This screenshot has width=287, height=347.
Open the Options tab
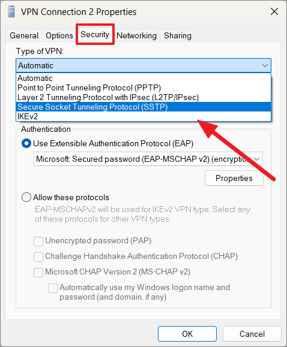59,35
